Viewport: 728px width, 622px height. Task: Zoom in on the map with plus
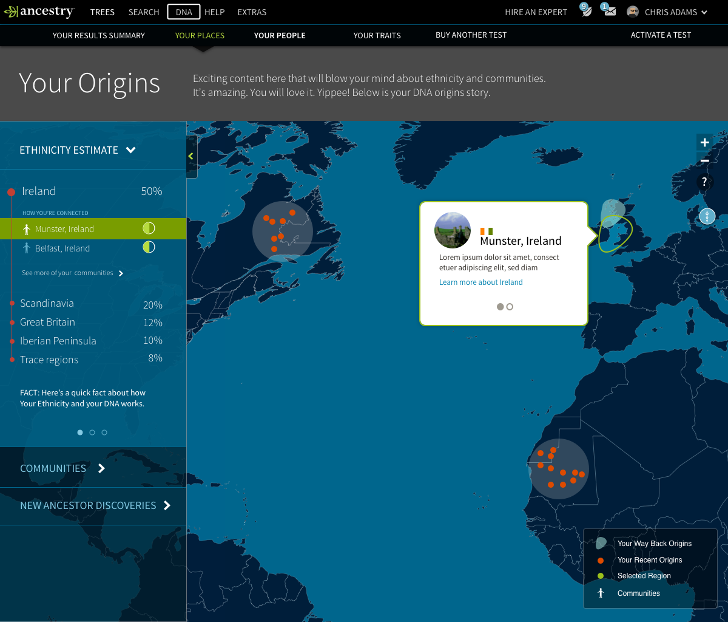click(704, 143)
